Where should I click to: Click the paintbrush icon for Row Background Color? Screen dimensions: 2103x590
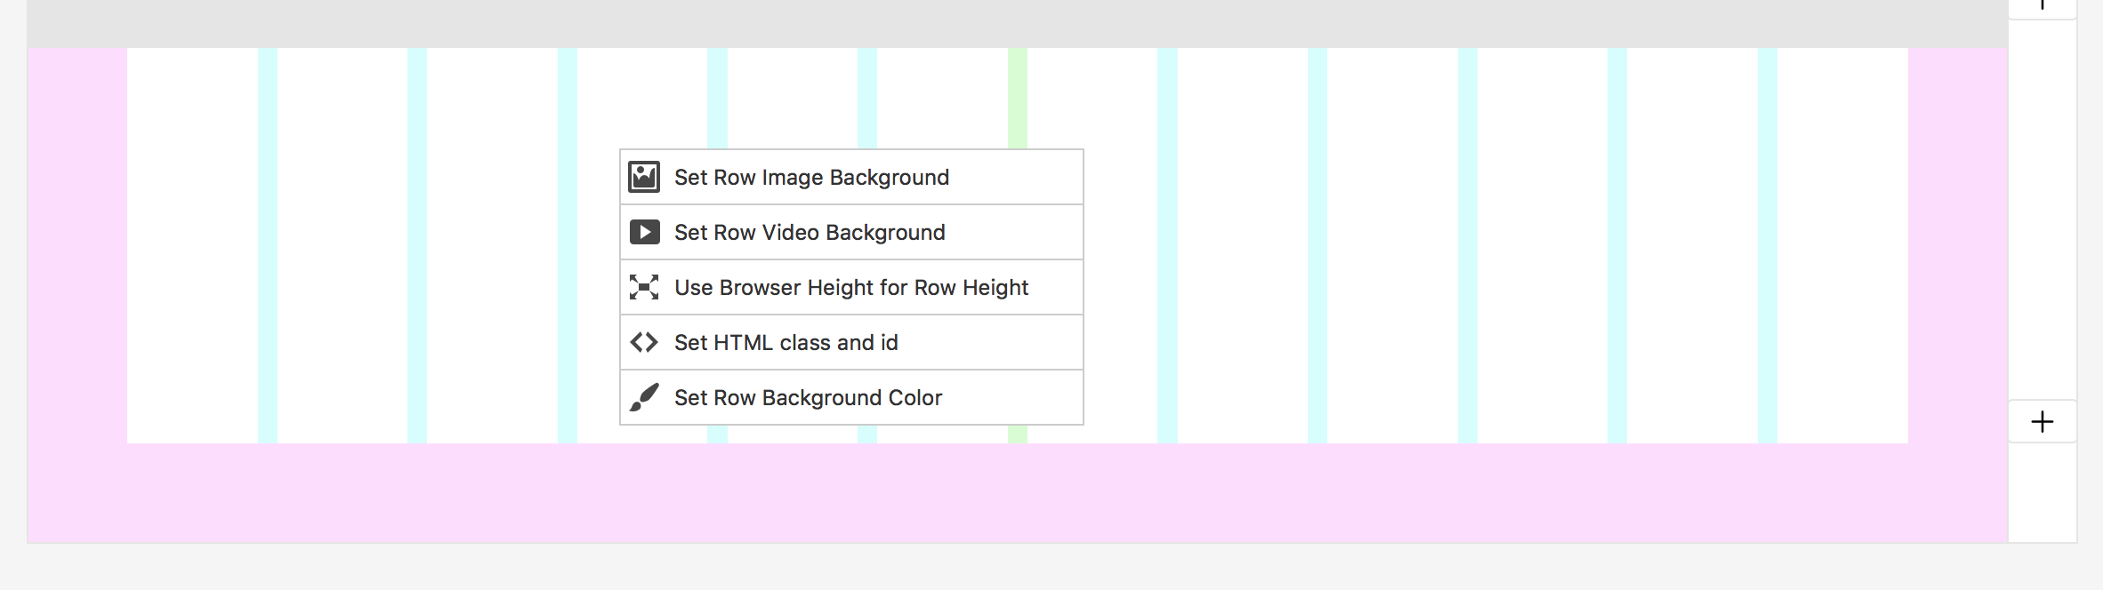point(644,397)
